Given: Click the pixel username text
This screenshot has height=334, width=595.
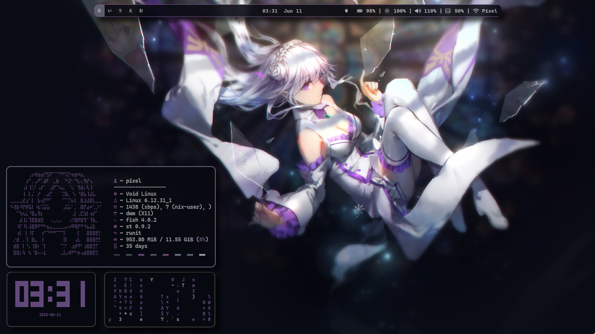Looking at the screenshot, I should (133, 181).
